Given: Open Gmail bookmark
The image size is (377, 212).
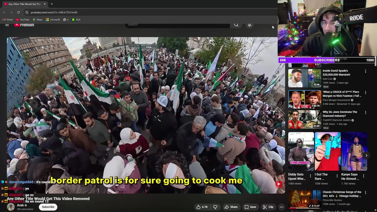Looking at the screenshot, I should coord(8,20).
